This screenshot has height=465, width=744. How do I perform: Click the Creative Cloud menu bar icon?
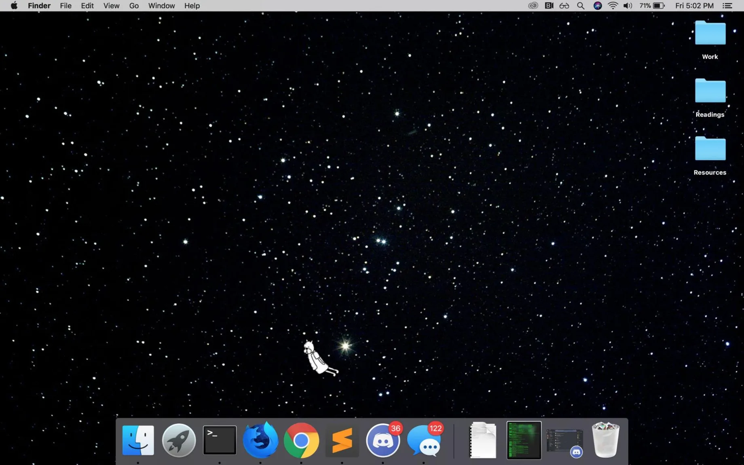(533, 6)
